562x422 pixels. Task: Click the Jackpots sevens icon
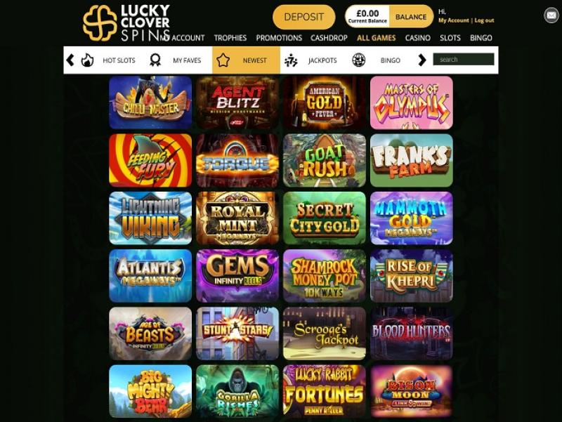(291, 60)
